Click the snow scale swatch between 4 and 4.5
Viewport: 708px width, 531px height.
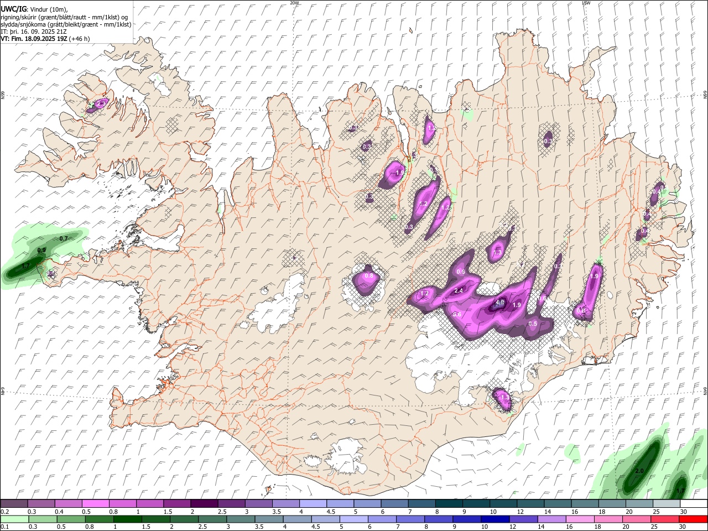313,503
